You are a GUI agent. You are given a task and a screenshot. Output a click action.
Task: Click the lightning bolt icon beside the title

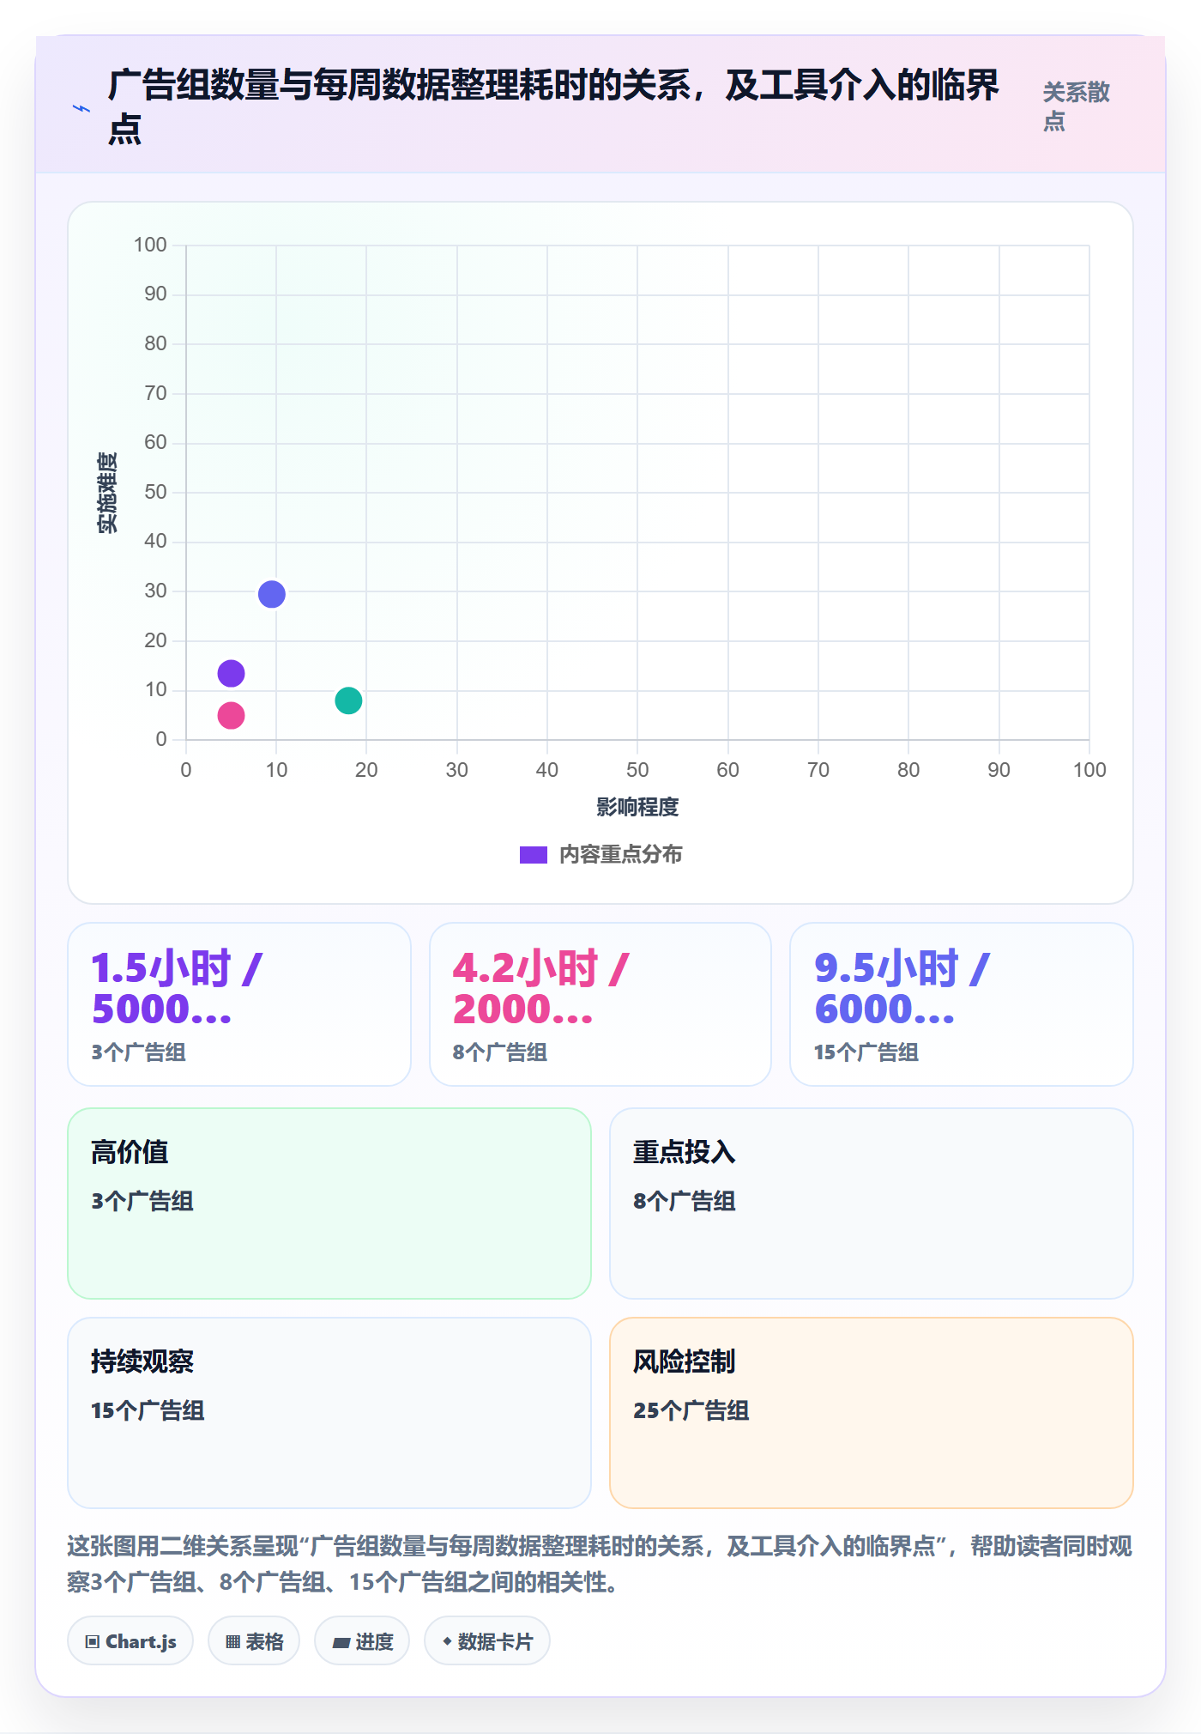click(81, 108)
